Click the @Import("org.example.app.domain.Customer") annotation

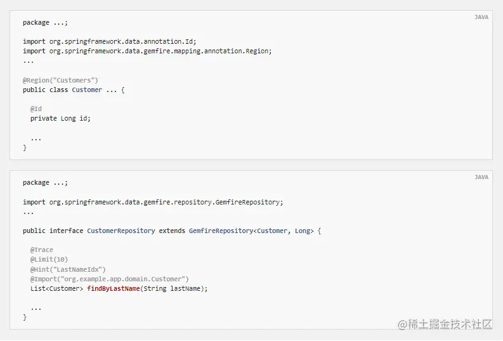point(109,279)
